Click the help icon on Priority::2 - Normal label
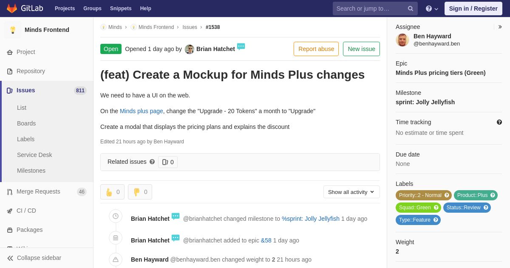Viewport: 510px width, 268px height. click(447, 195)
